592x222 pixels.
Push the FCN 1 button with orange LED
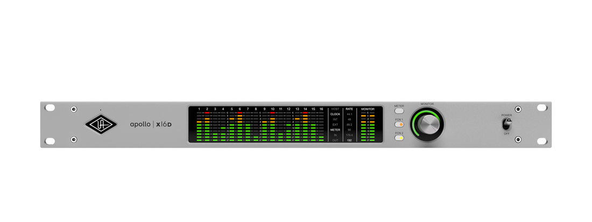pyautogui.click(x=399, y=124)
